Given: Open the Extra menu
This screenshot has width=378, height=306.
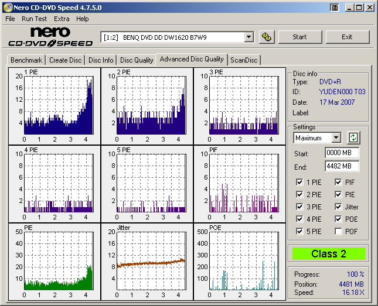Looking at the screenshot, I should point(62,19).
